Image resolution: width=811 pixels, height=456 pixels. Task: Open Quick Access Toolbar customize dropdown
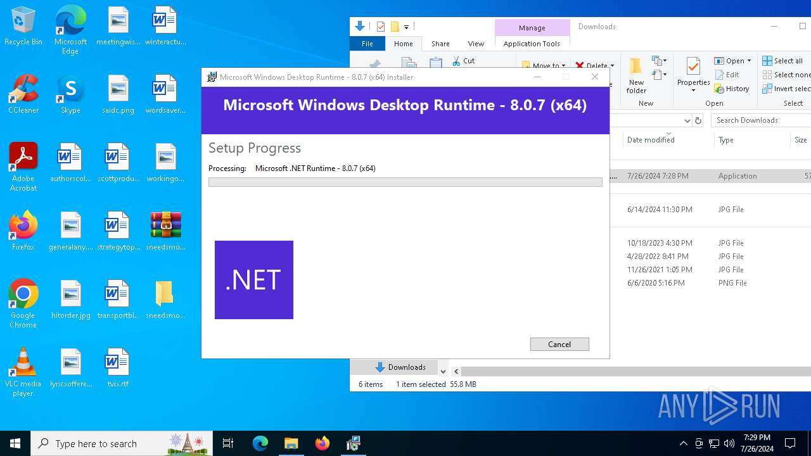tap(406, 27)
